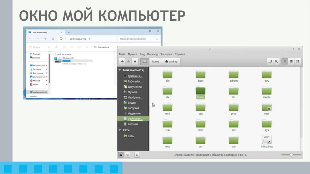Image resolution: width=310 pixels, height=174 pixels.
Task: Click Explorer refresh button
Action: pyautogui.click(x=53, y=39)
